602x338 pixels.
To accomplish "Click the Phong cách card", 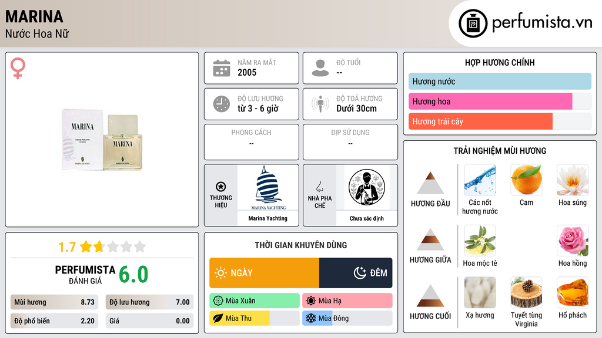I will coord(252,142).
